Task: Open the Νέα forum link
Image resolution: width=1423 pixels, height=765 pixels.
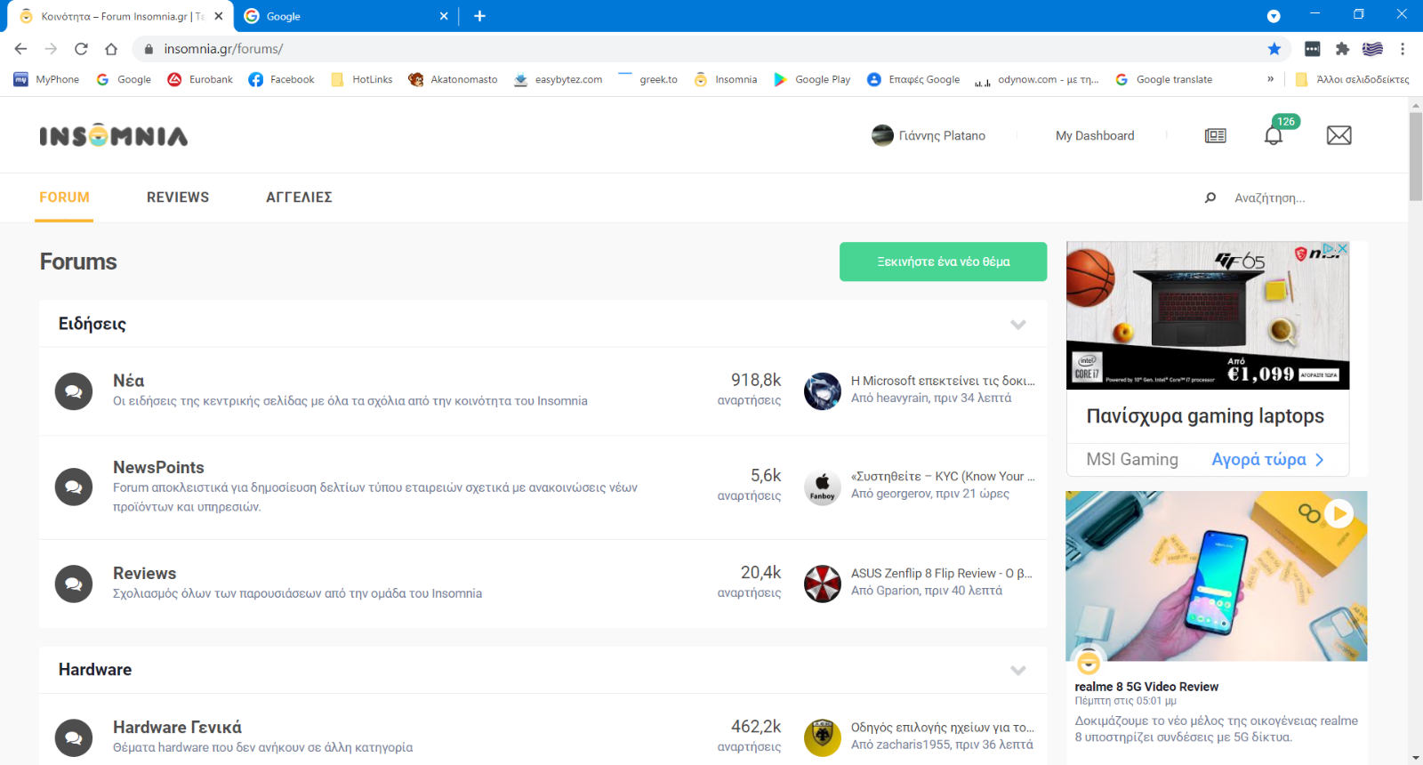Action: tap(128, 380)
